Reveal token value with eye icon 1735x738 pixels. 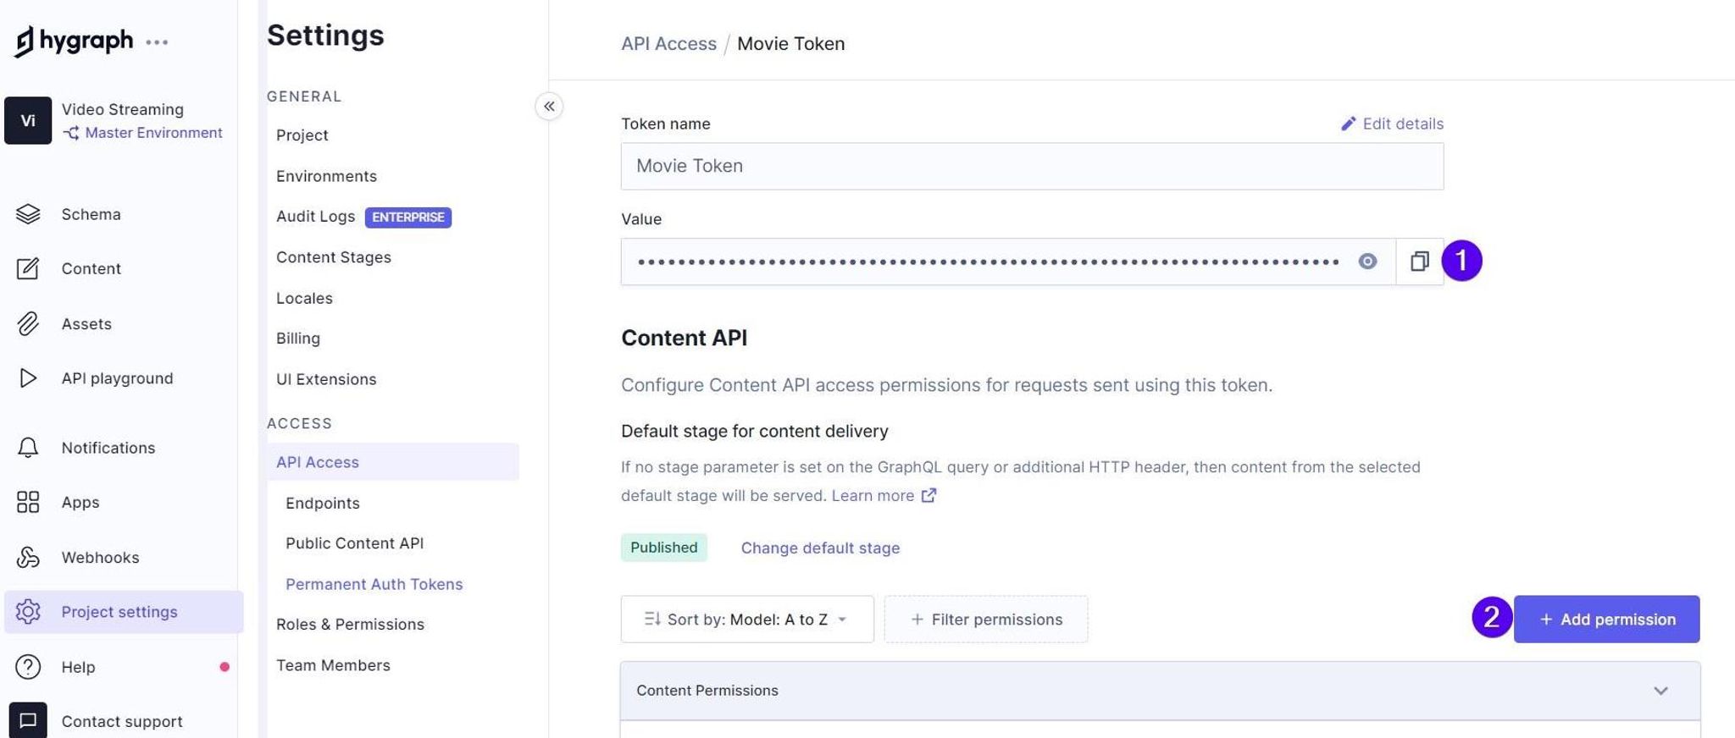pos(1367,262)
